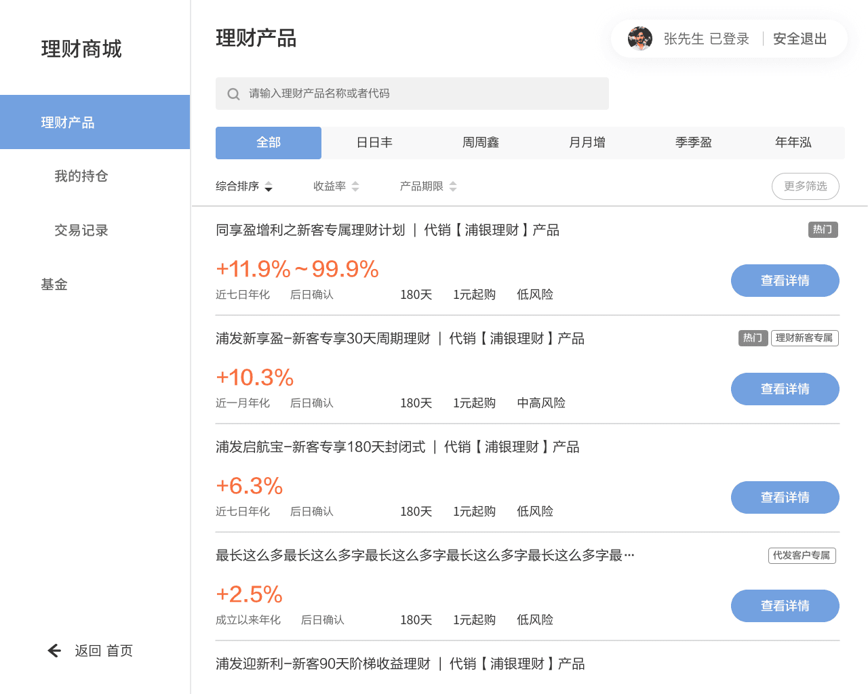
Task: Click the 理财新客专属 tag
Action: pos(805,338)
